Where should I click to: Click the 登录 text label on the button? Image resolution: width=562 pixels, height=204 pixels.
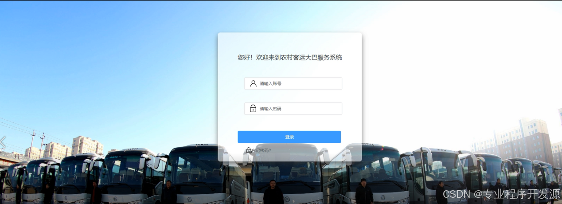coord(289,137)
